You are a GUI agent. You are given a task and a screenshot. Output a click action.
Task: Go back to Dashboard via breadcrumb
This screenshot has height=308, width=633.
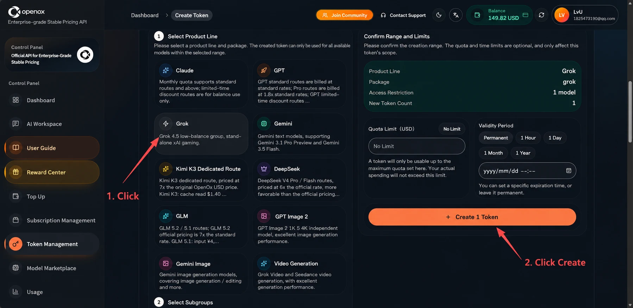point(145,15)
